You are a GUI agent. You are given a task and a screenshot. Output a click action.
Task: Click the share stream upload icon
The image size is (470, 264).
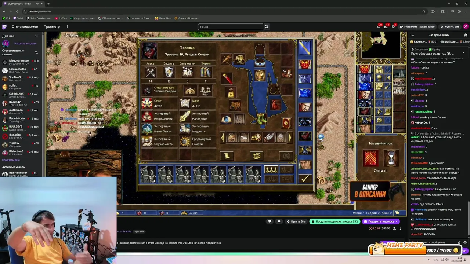[394, 228]
